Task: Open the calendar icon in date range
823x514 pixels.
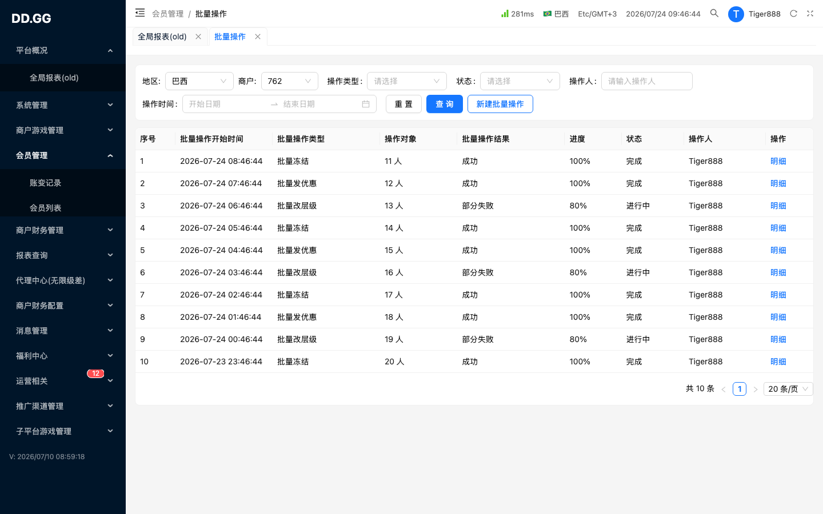Action: coord(366,104)
